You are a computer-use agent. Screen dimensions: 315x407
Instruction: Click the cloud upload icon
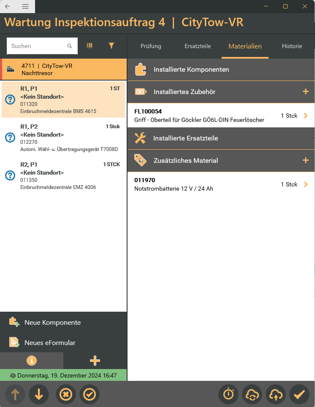point(276,395)
